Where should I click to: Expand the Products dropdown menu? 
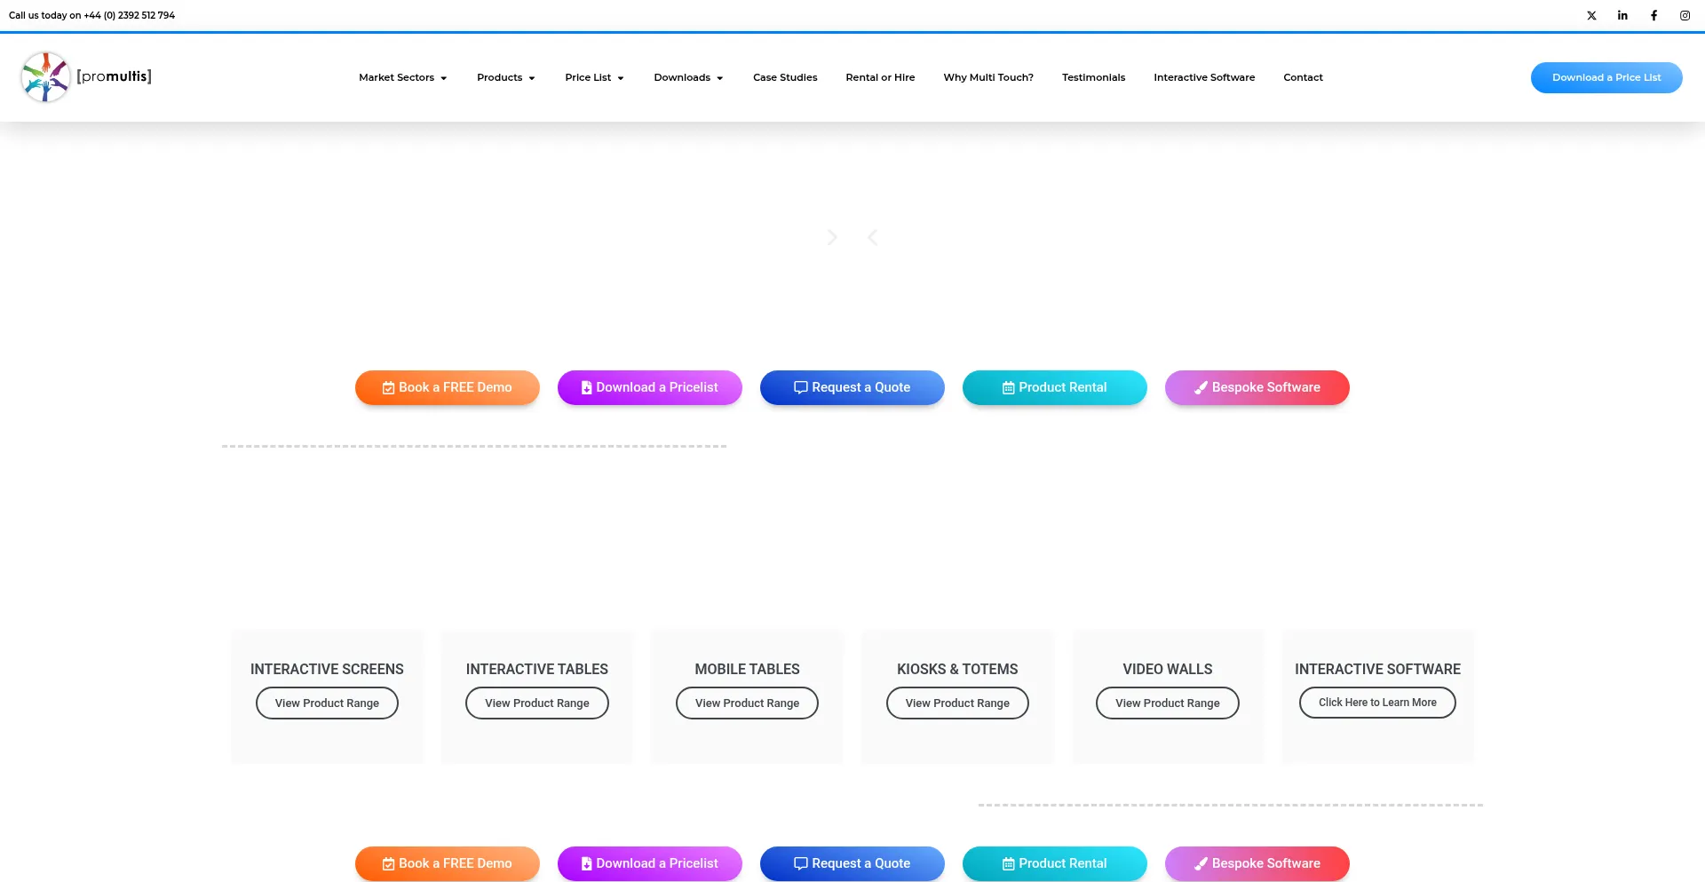[x=505, y=77]
